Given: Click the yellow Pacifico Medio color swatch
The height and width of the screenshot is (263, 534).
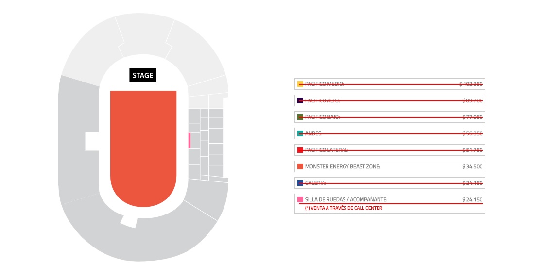Looking at the screenshot, I should 300,84.
